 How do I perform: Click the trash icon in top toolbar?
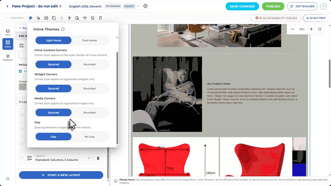pyautogui.click(x=100, y=18)
